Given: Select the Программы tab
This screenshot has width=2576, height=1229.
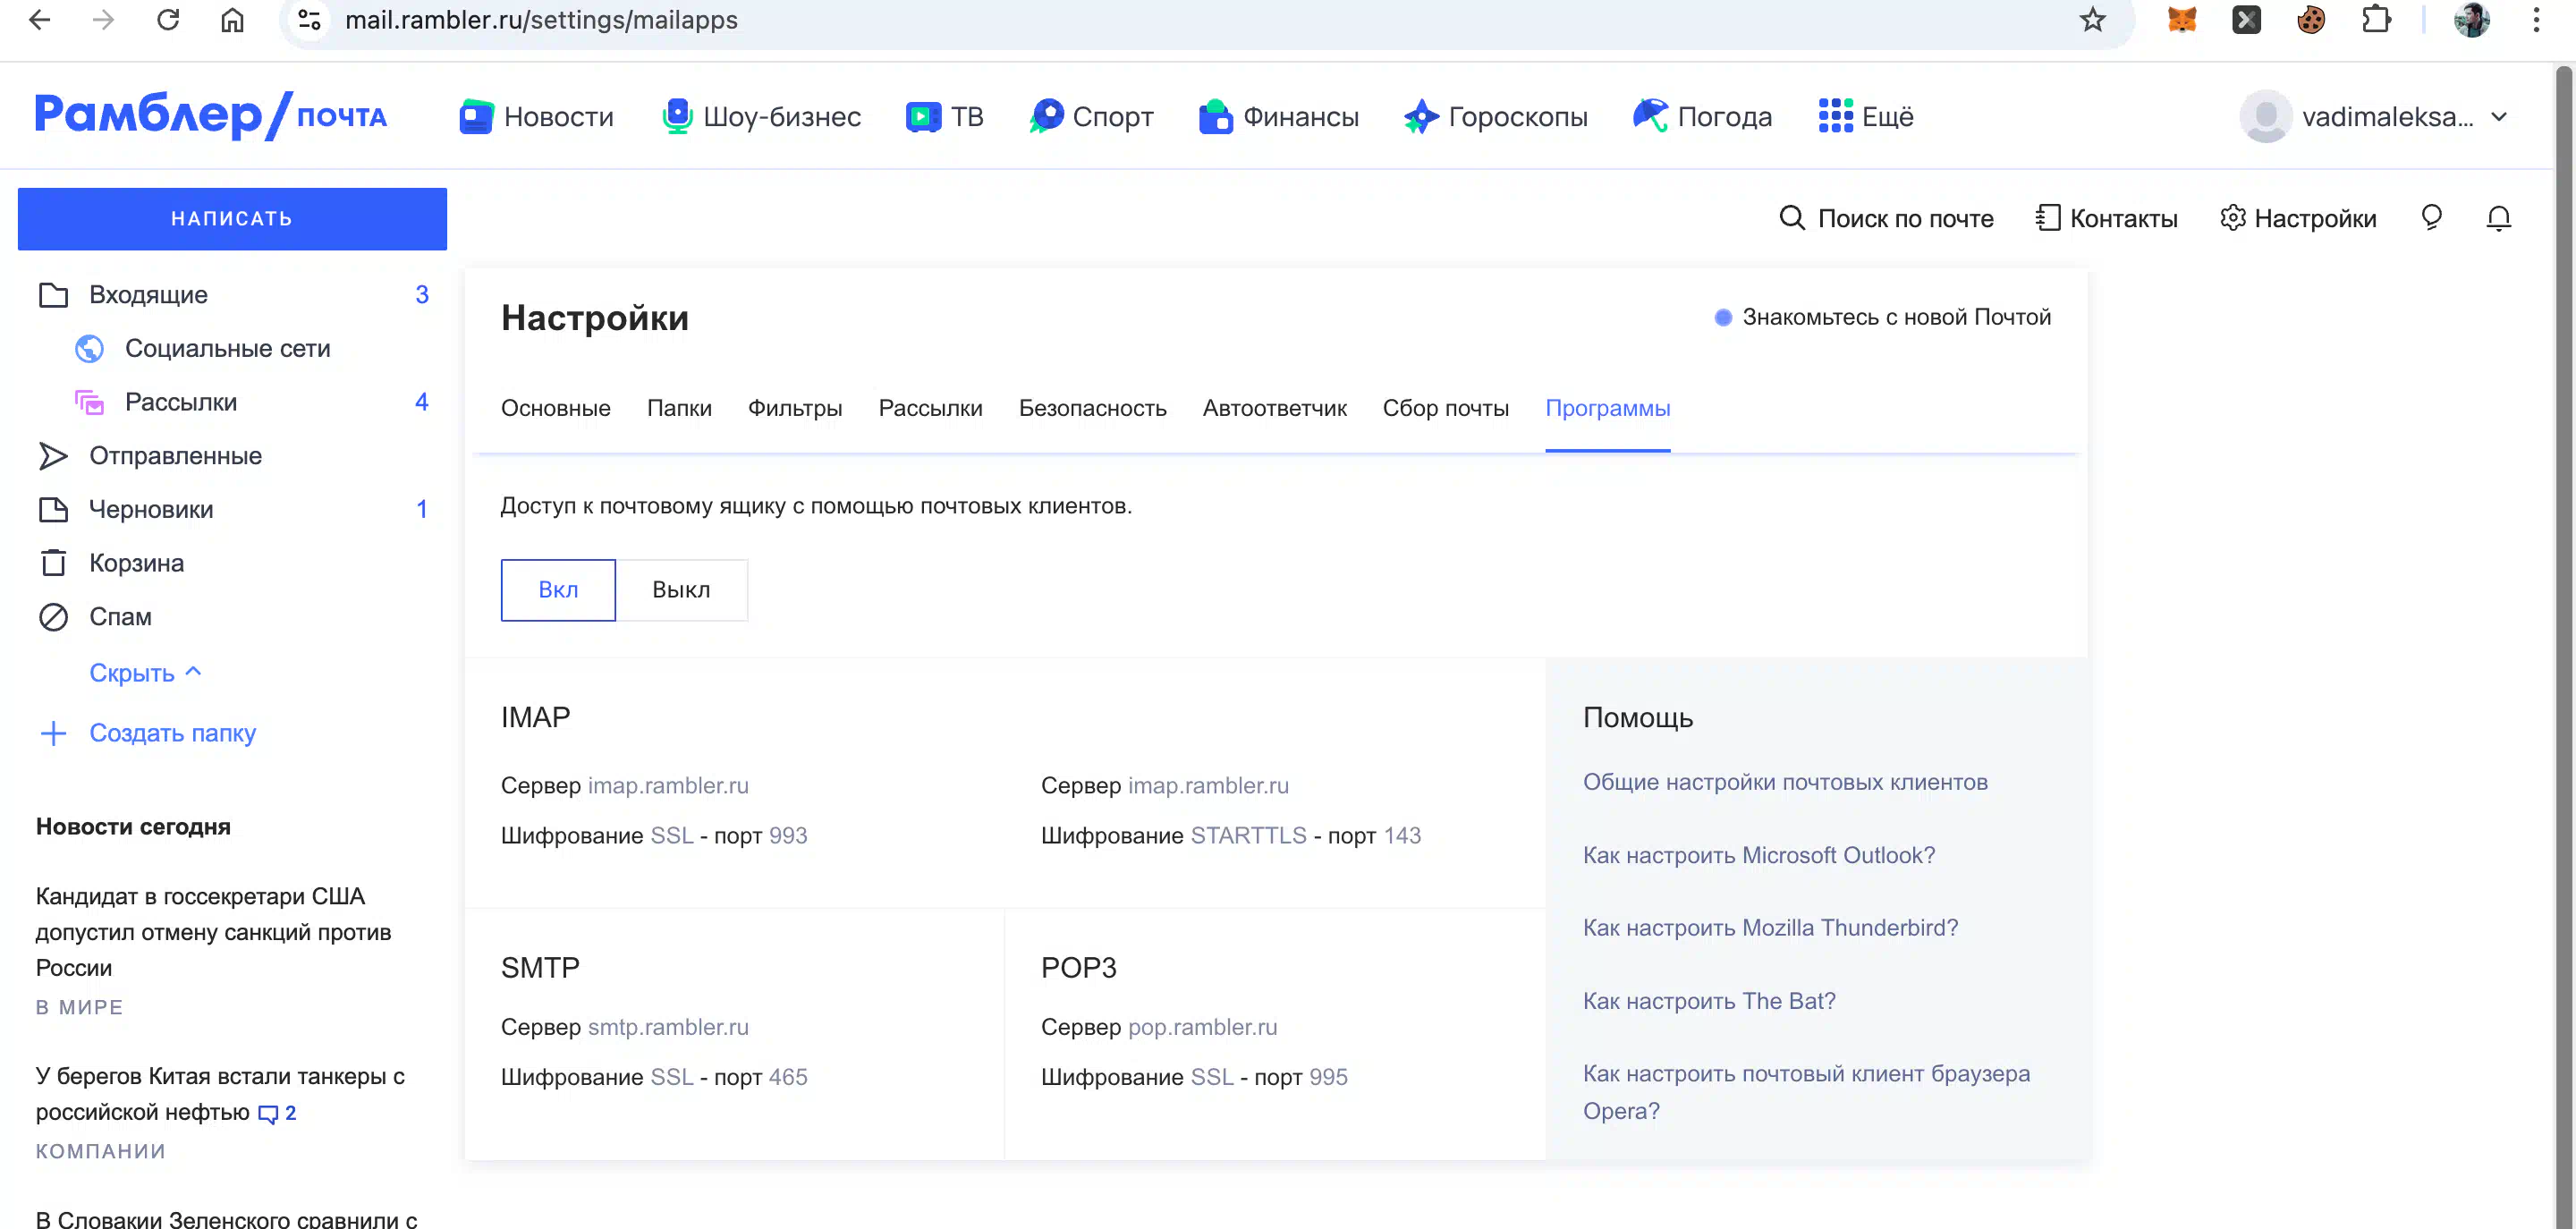Looking at the screenshot, I should tap(1607, 409).
